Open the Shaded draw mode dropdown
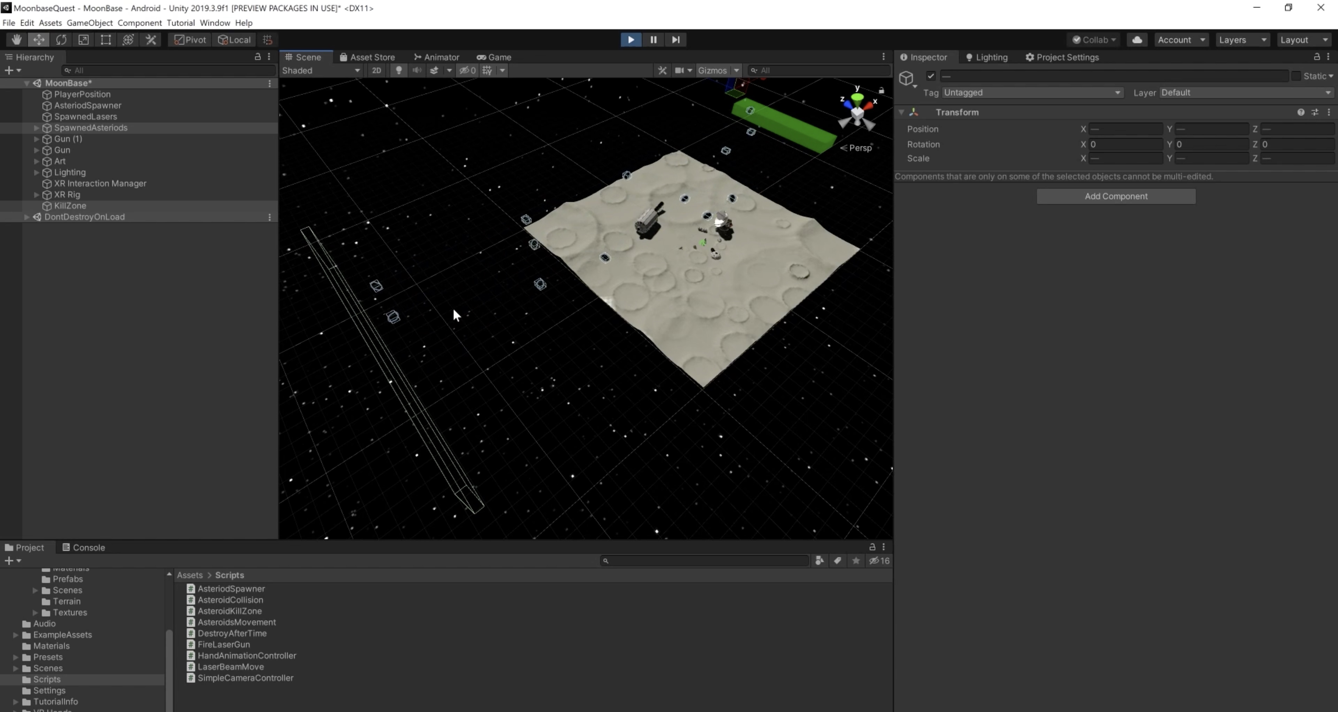The width and height of the screenshot is (1338, 712). coord(321,70)
